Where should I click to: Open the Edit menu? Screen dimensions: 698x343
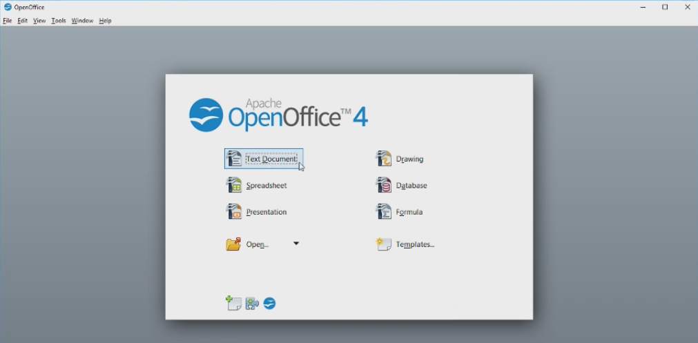[23, 21]
